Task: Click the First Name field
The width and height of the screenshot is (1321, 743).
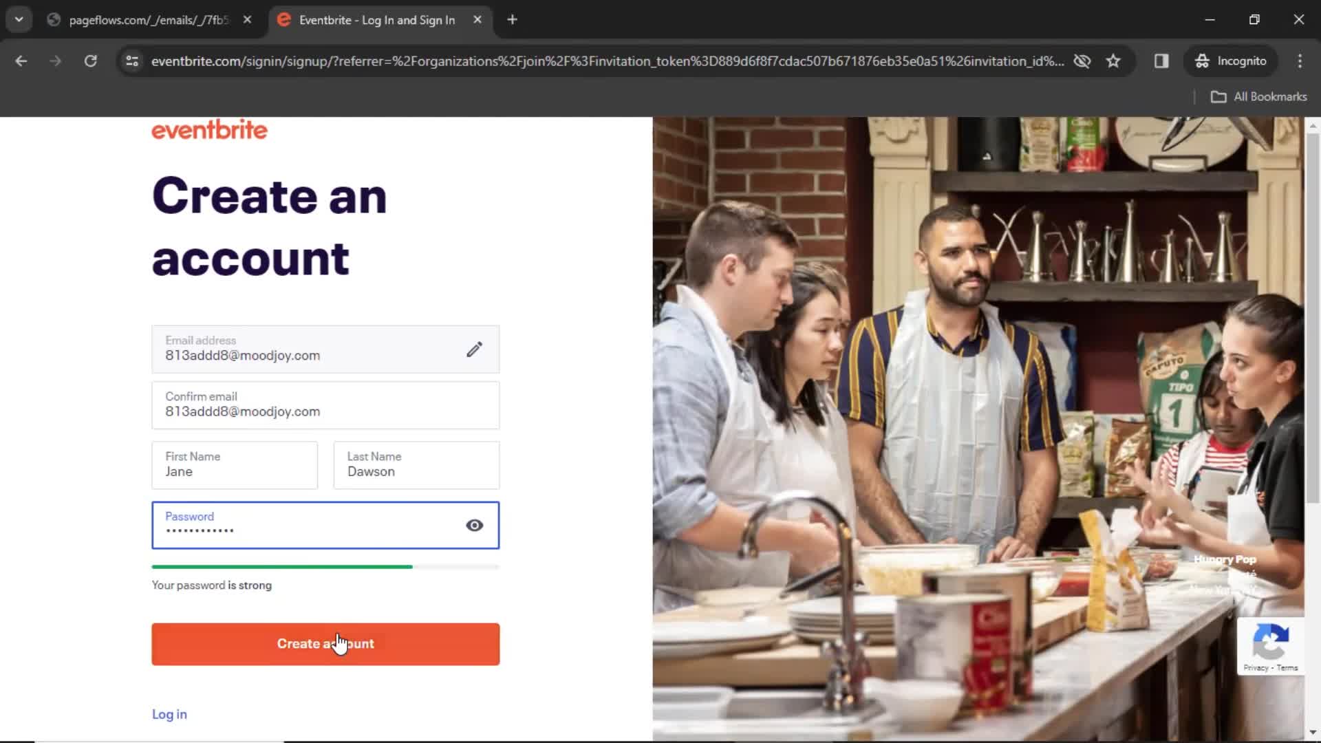Action: pyautogui.click(x=235, y=465)
